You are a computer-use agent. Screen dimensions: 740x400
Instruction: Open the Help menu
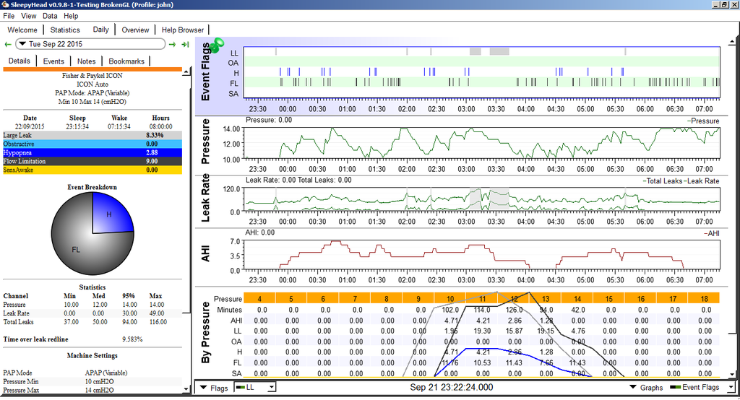(x=71, y=16)
